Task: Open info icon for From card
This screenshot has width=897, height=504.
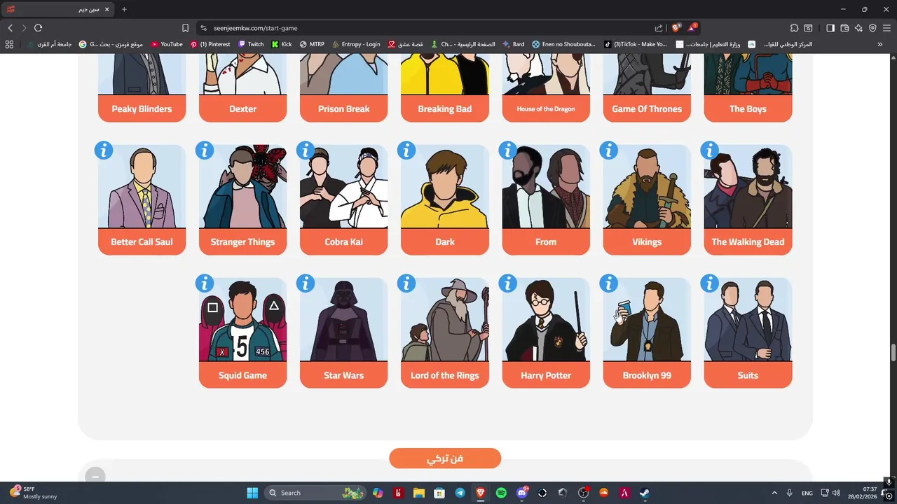Action: [507, 150]
